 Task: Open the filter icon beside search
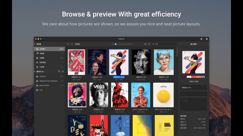point(149,44)
